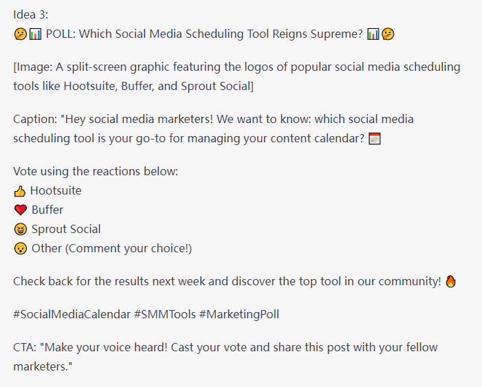Click the bar chart emoji before POLL
This screenshot has height=387, width=482.
coord(35,34)
